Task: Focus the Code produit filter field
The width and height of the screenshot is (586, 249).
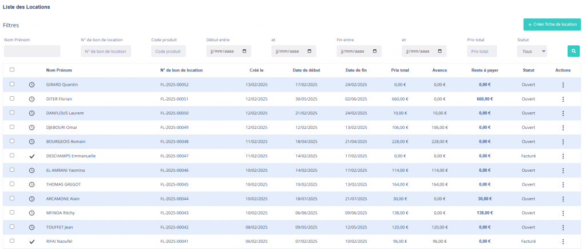Action: (169, 52)
